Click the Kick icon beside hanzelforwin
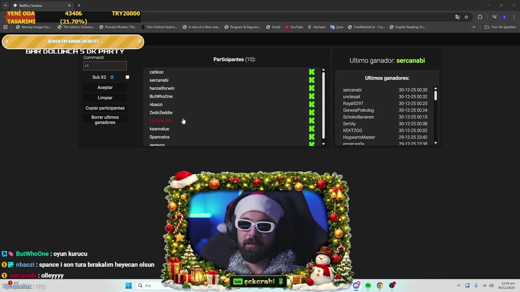 [x=312, y=88]
